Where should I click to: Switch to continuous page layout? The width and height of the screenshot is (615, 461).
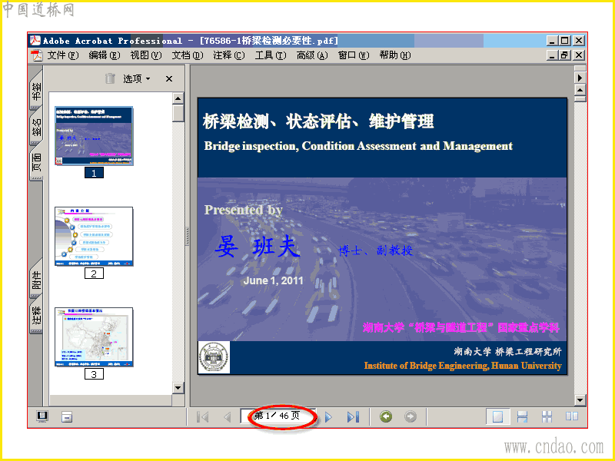522,416
